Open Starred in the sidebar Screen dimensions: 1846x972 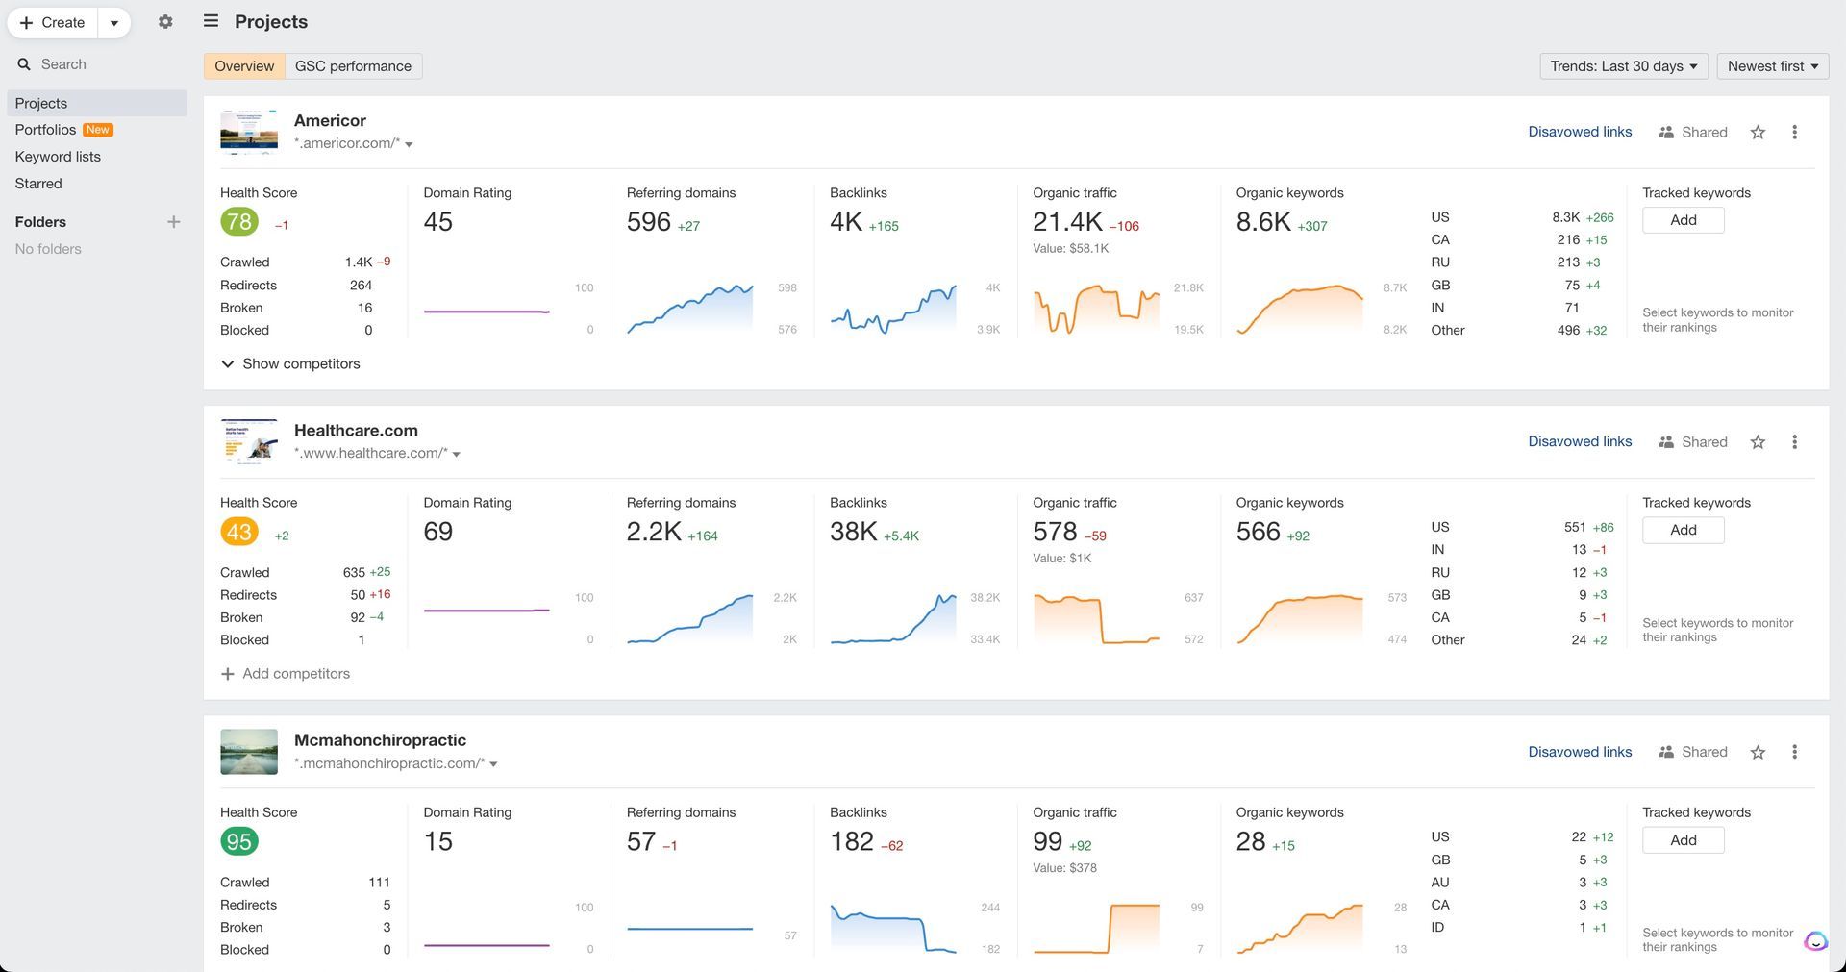click(x=38, y=184)
